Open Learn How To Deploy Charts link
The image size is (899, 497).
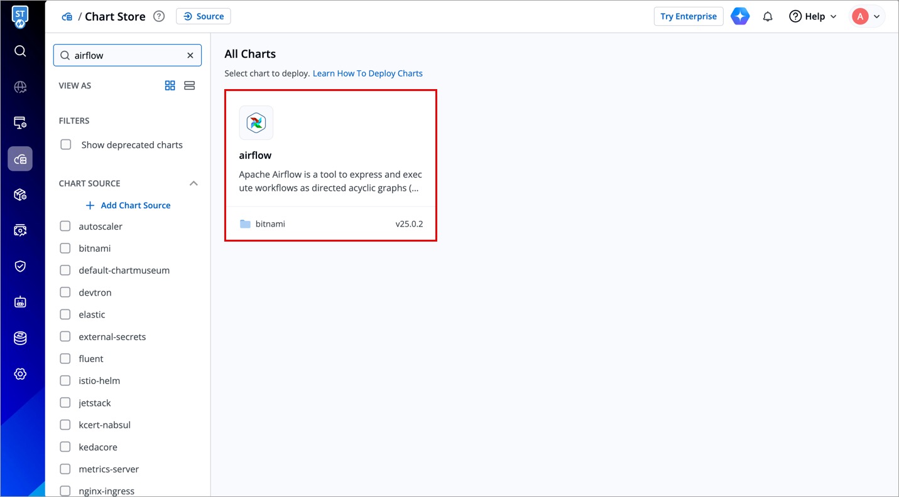[368, 73]
